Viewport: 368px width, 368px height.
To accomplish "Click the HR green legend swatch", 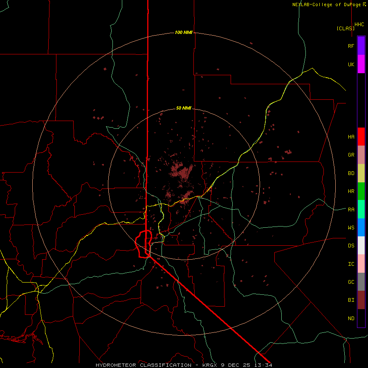I will click(361, 191).
